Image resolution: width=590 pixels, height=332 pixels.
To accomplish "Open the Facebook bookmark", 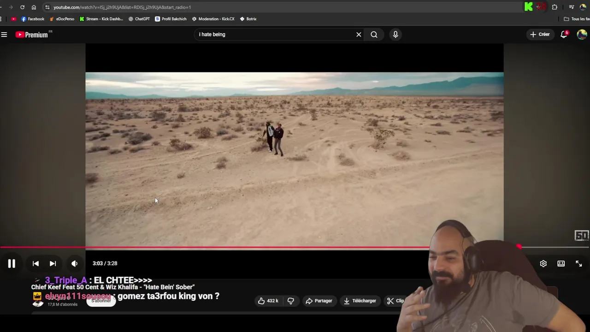I will 33,19.
